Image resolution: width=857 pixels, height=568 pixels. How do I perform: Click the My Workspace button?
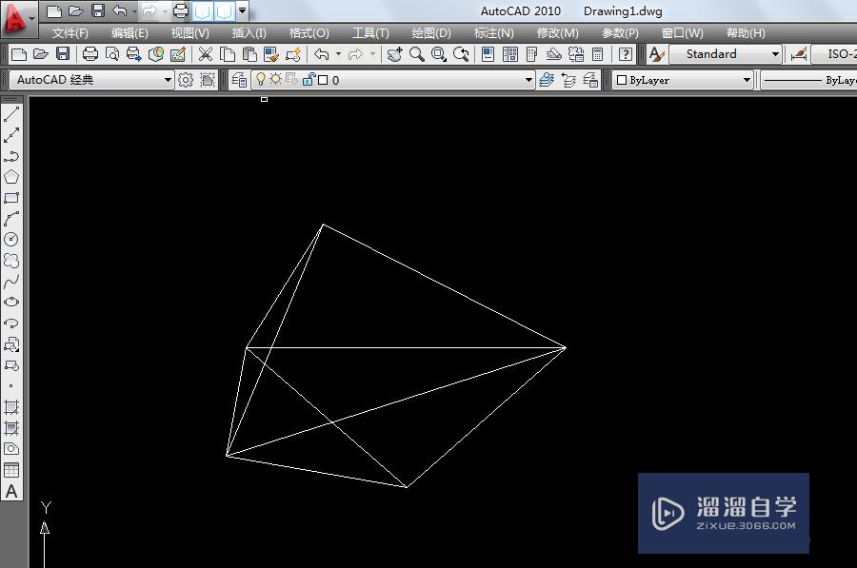[x=208, y=80]
